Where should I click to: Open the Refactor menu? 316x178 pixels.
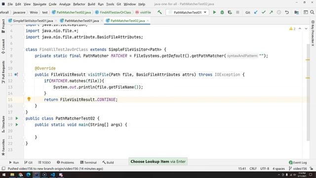[79, 4]
